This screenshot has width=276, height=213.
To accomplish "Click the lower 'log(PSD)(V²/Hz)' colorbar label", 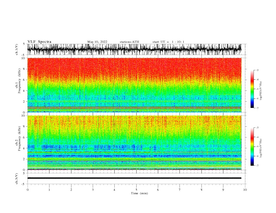I will pyautogui.click(x=261, y=148).
